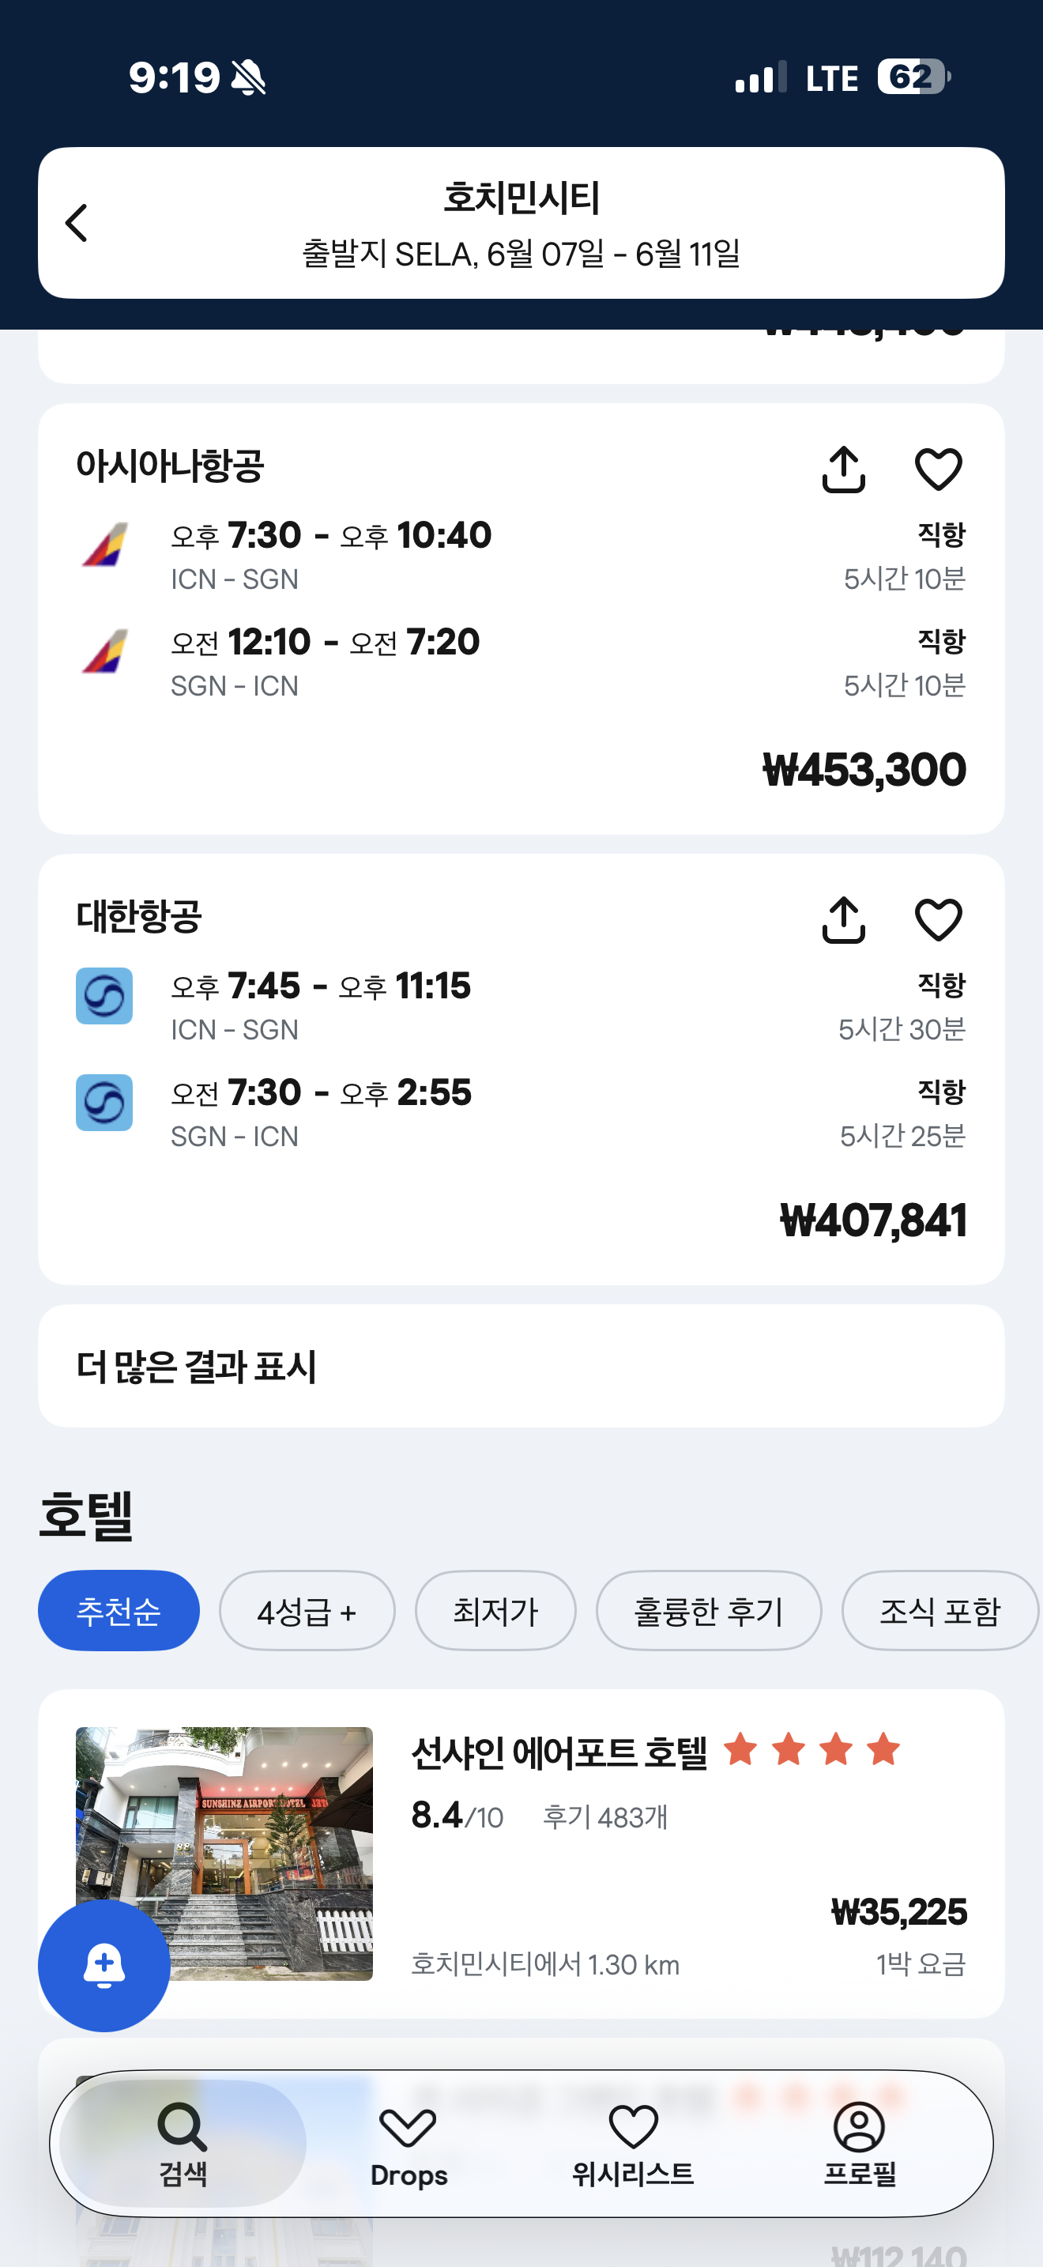The height and width of the screenshot is (2267, 1043).
Task: Tap the blue price alert bell button
Action: [x=104, y=1964]
